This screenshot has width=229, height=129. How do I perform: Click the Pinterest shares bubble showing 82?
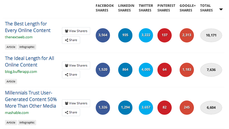click(165, 108)
